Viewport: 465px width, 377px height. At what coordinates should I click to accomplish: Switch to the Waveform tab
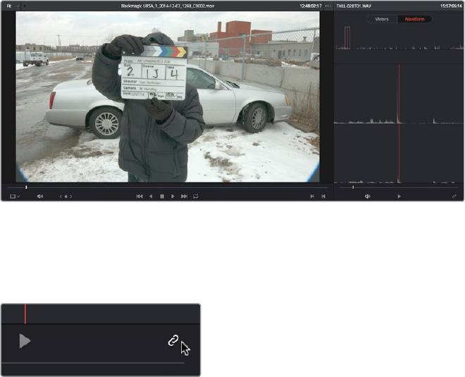[414, 19]
